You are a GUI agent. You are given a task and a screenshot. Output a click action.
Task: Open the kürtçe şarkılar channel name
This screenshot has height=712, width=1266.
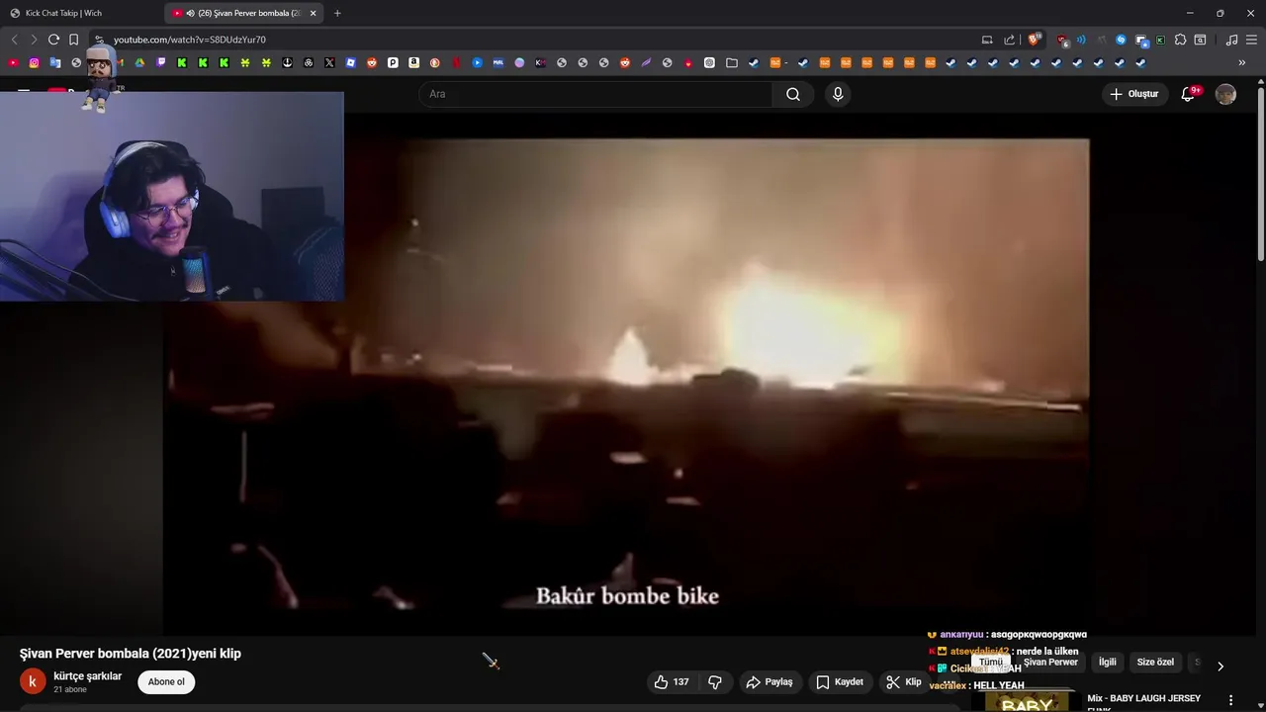click(x=88, y=676)
